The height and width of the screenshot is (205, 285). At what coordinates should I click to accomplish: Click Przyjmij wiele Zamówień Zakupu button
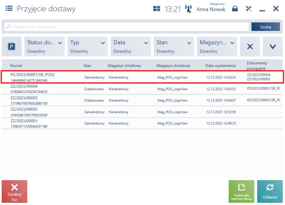tap(241, 191)
